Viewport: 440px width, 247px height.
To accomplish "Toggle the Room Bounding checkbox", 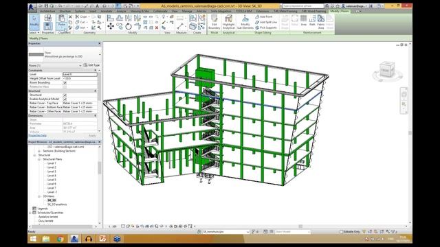I will pyautogui.click(x=65, y=82).
